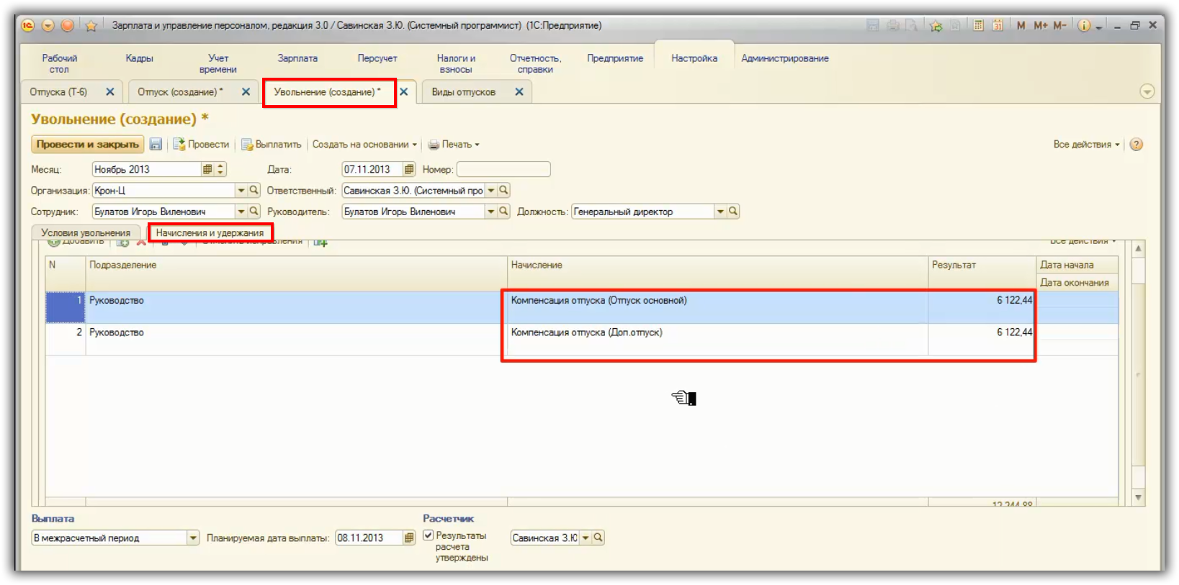1179x585 pixels.
Task: Click the M- memory subtract button
Action: [1059, 25]
